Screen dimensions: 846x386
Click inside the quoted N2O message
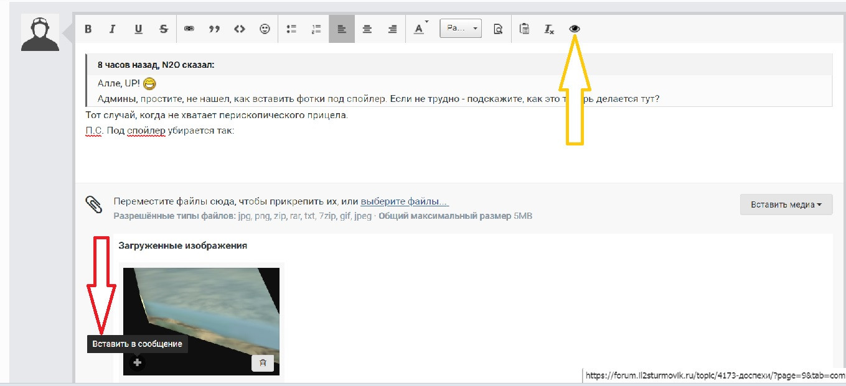point(459,80)
